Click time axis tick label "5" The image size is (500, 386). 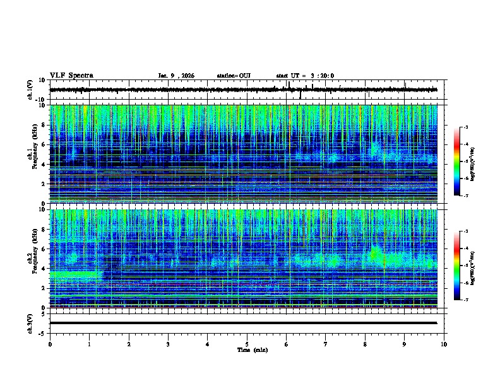(x=247, y=344)
